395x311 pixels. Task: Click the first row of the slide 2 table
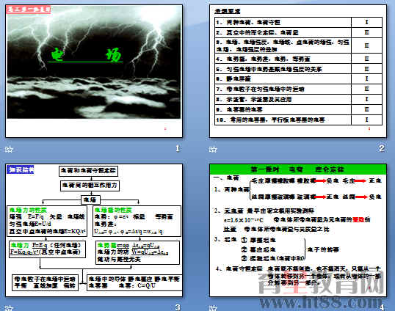coord(299,22)
